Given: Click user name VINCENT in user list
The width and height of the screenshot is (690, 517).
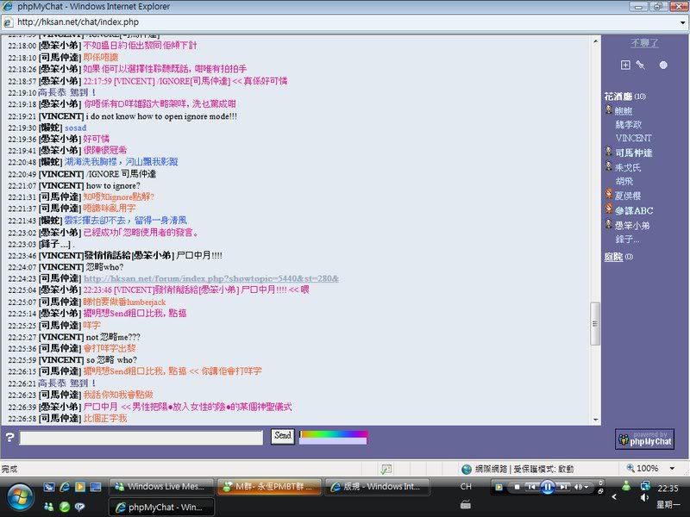Looking at the screenshot, I should pyautogui.click(x=633, y=138).
